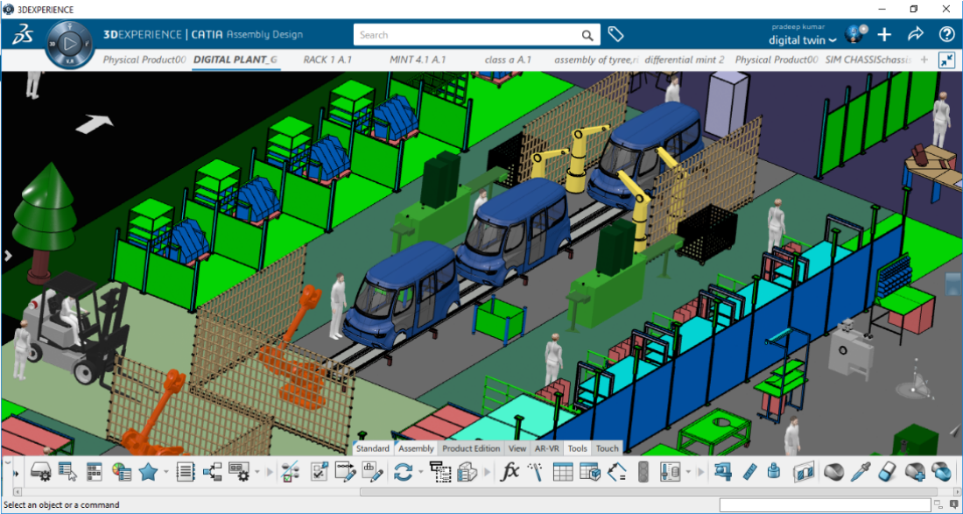Switch to the Standard tab
The width and height of the screenshot is (963, 514).
372,448
